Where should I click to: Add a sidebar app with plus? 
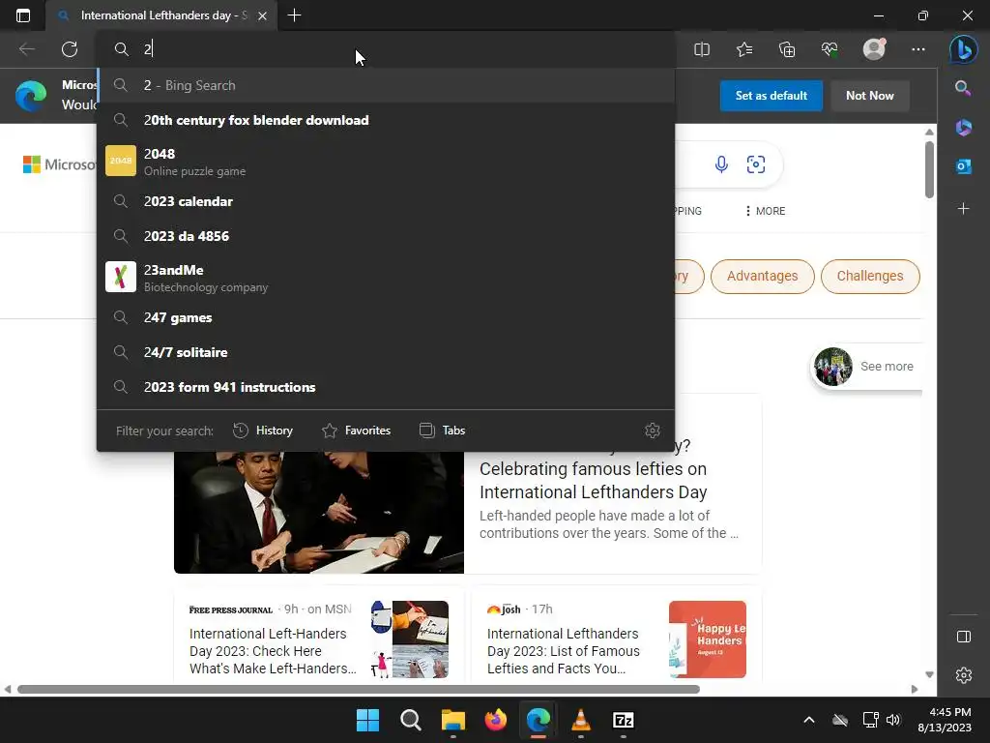pos(964,209)
